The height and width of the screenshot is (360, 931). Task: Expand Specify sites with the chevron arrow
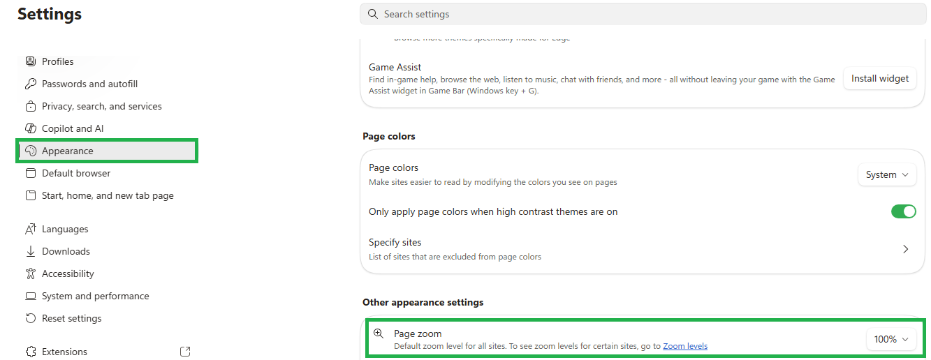point(906,249)
